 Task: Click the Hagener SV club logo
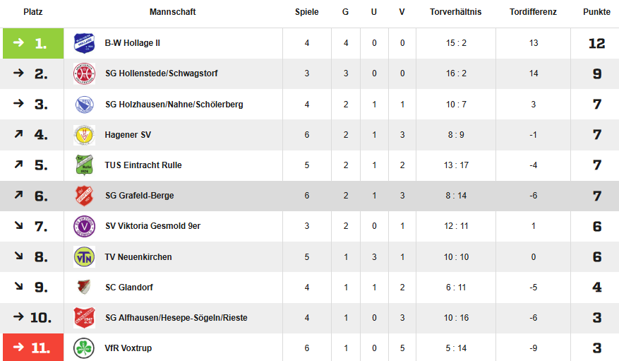(84, 134)
